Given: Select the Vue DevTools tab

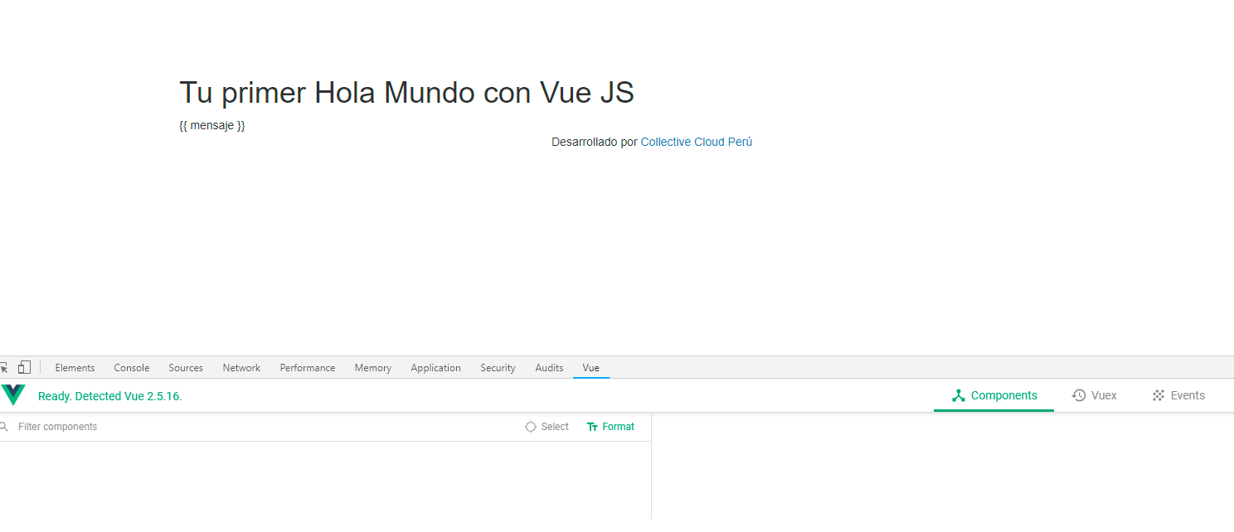Looking at the screenshot, I should (590, 368).
